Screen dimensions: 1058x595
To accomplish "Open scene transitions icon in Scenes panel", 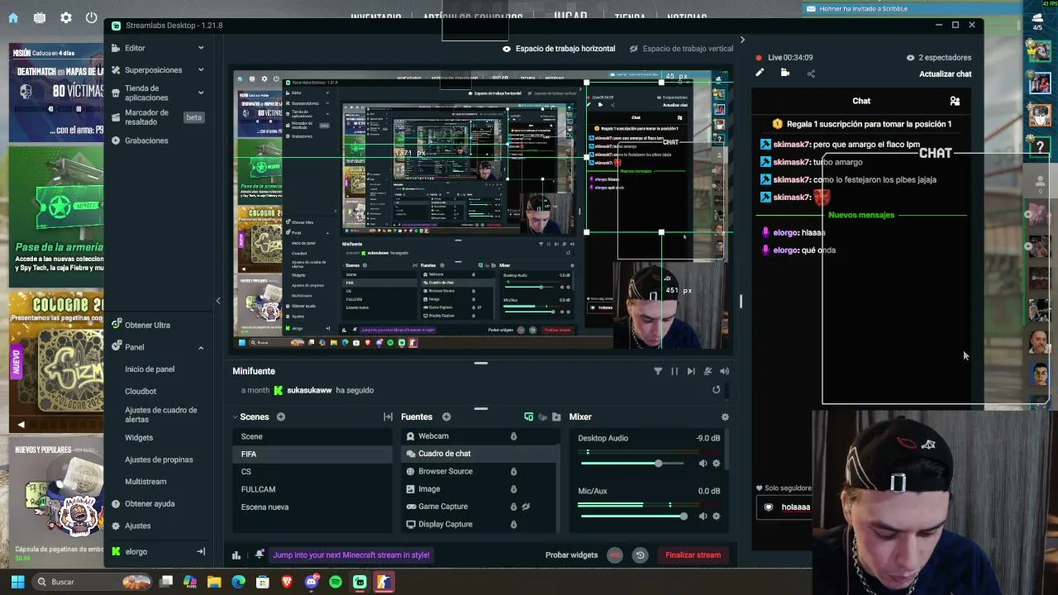I will [x=388, y=417].
